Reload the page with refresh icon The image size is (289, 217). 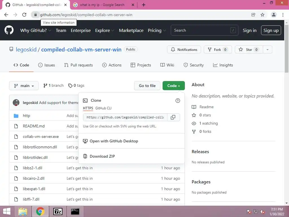[x=24, y=15]
